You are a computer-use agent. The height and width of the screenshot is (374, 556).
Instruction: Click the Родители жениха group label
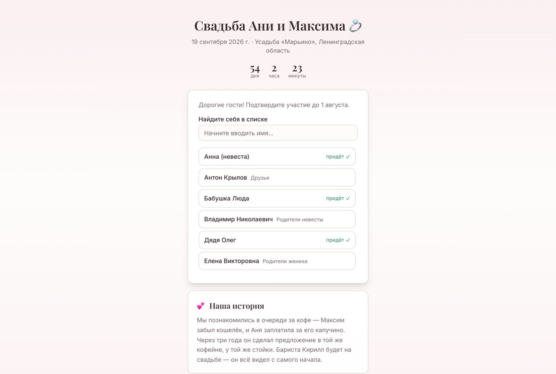[285, 262]
